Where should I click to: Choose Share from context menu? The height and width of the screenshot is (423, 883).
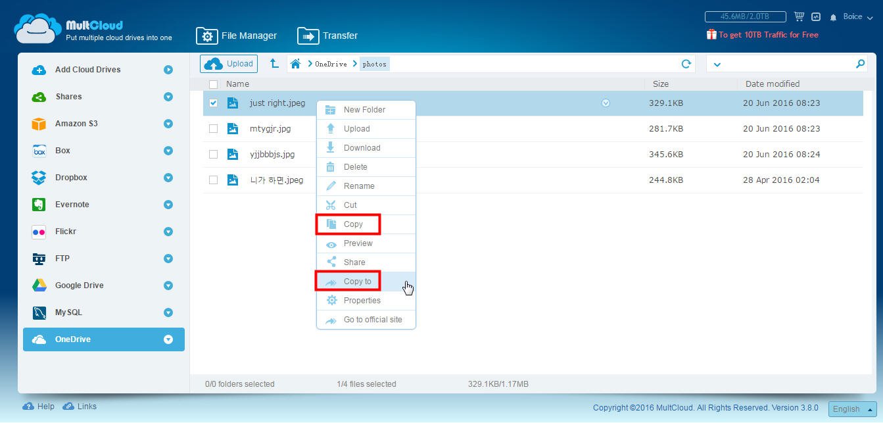tap(366, 262)
